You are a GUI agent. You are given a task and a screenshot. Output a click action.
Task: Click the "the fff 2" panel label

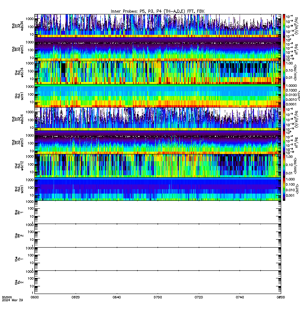(x=19, y=236)
